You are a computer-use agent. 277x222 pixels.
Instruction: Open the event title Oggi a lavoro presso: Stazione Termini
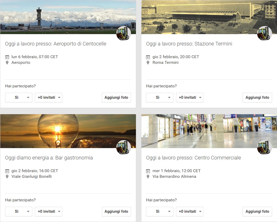[189, 44]
